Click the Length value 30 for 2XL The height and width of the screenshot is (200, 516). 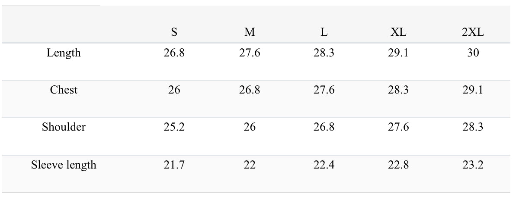[473, 53]
